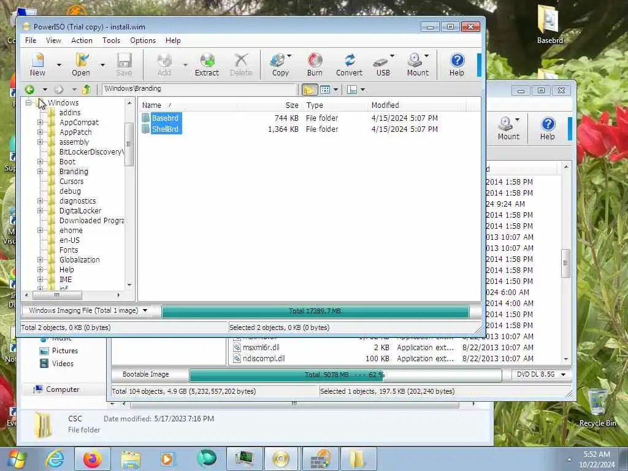The image size is (628, 471).
Task: Open Internet Explorer from the taskbar
Action: coord(55,459)
